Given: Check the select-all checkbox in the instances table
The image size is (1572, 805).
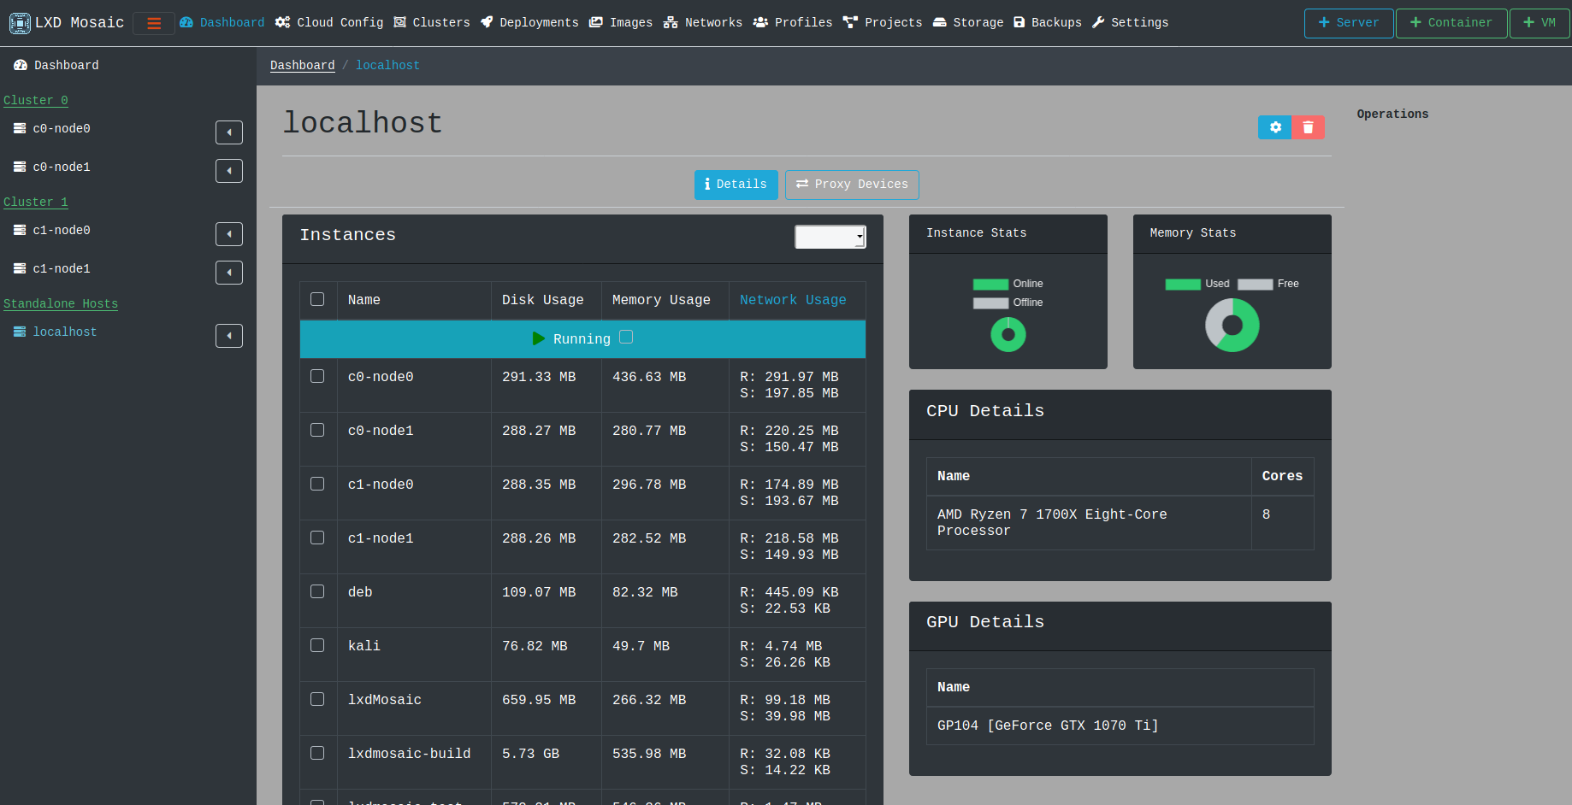Looking at the screenshot, I should (317, 299).
